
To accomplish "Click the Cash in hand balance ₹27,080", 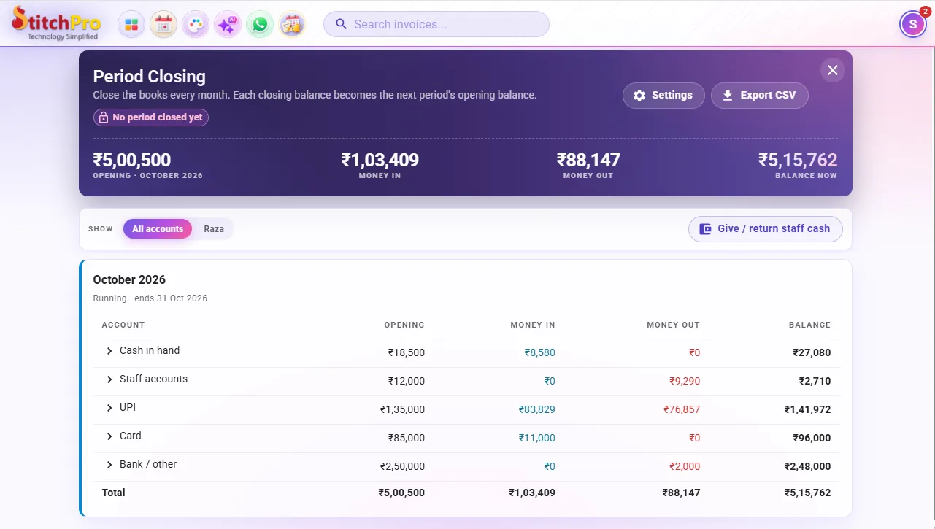I will [x=812, y=352].
